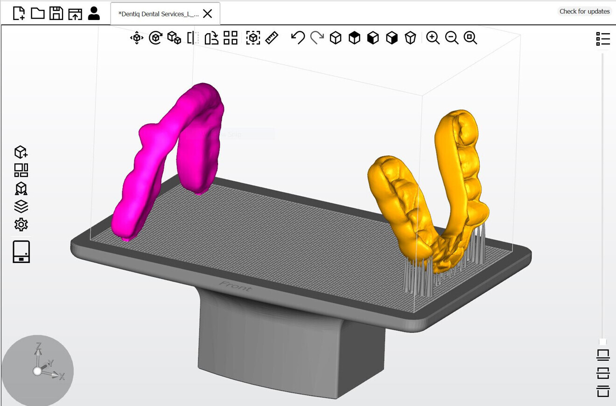Click the middle layer view icon
The height and width of the screenshot is (406, 616).
[x=603, y=373]
